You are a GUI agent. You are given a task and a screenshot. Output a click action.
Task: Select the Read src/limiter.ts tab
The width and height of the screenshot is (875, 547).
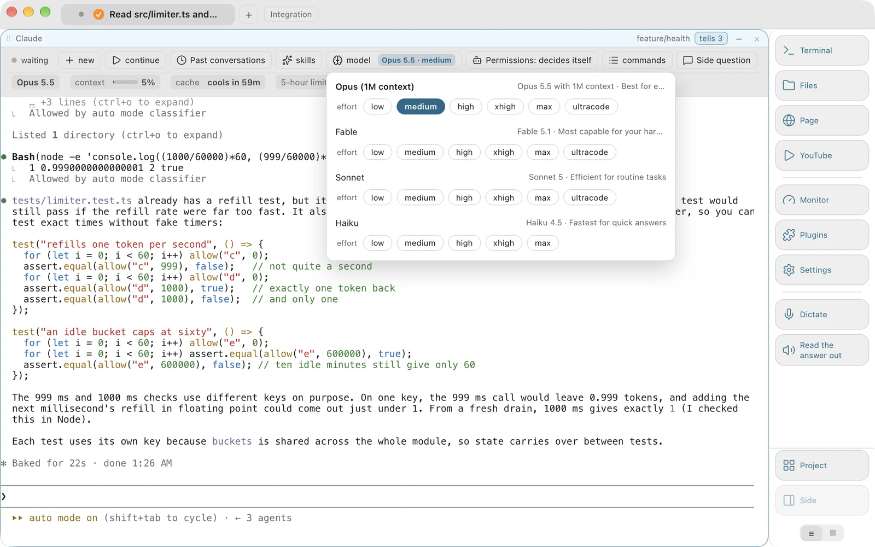coord(148,15)
